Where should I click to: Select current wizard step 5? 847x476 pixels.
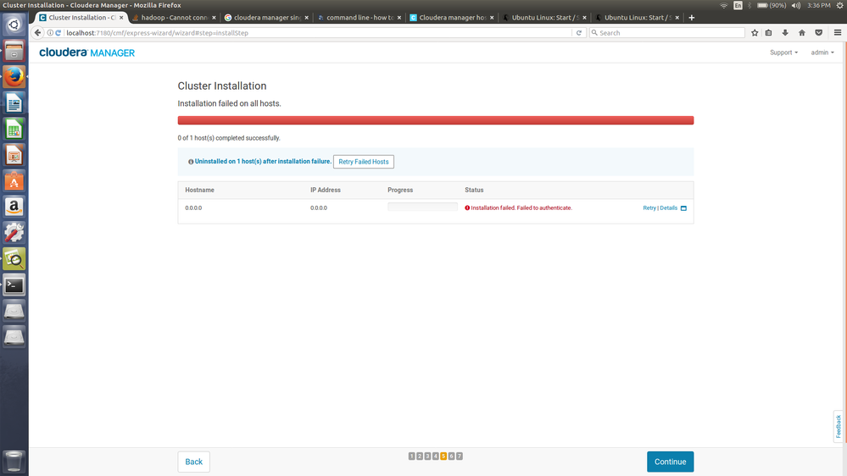(x=443, y=457)
